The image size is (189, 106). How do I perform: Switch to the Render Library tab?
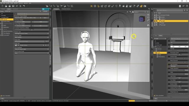pos(66,9)
